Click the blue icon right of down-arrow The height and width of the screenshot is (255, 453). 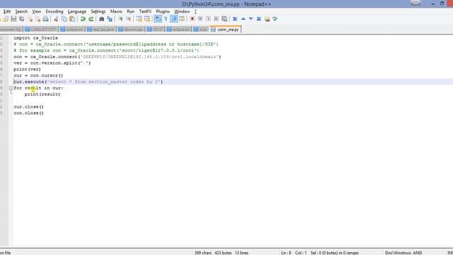click(x=259, y=19)
